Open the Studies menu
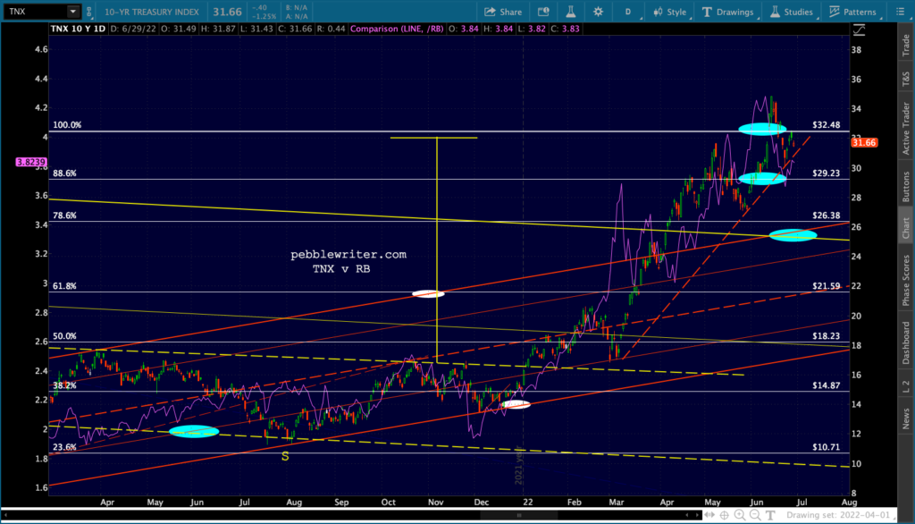915x524 pixels. 792,12
